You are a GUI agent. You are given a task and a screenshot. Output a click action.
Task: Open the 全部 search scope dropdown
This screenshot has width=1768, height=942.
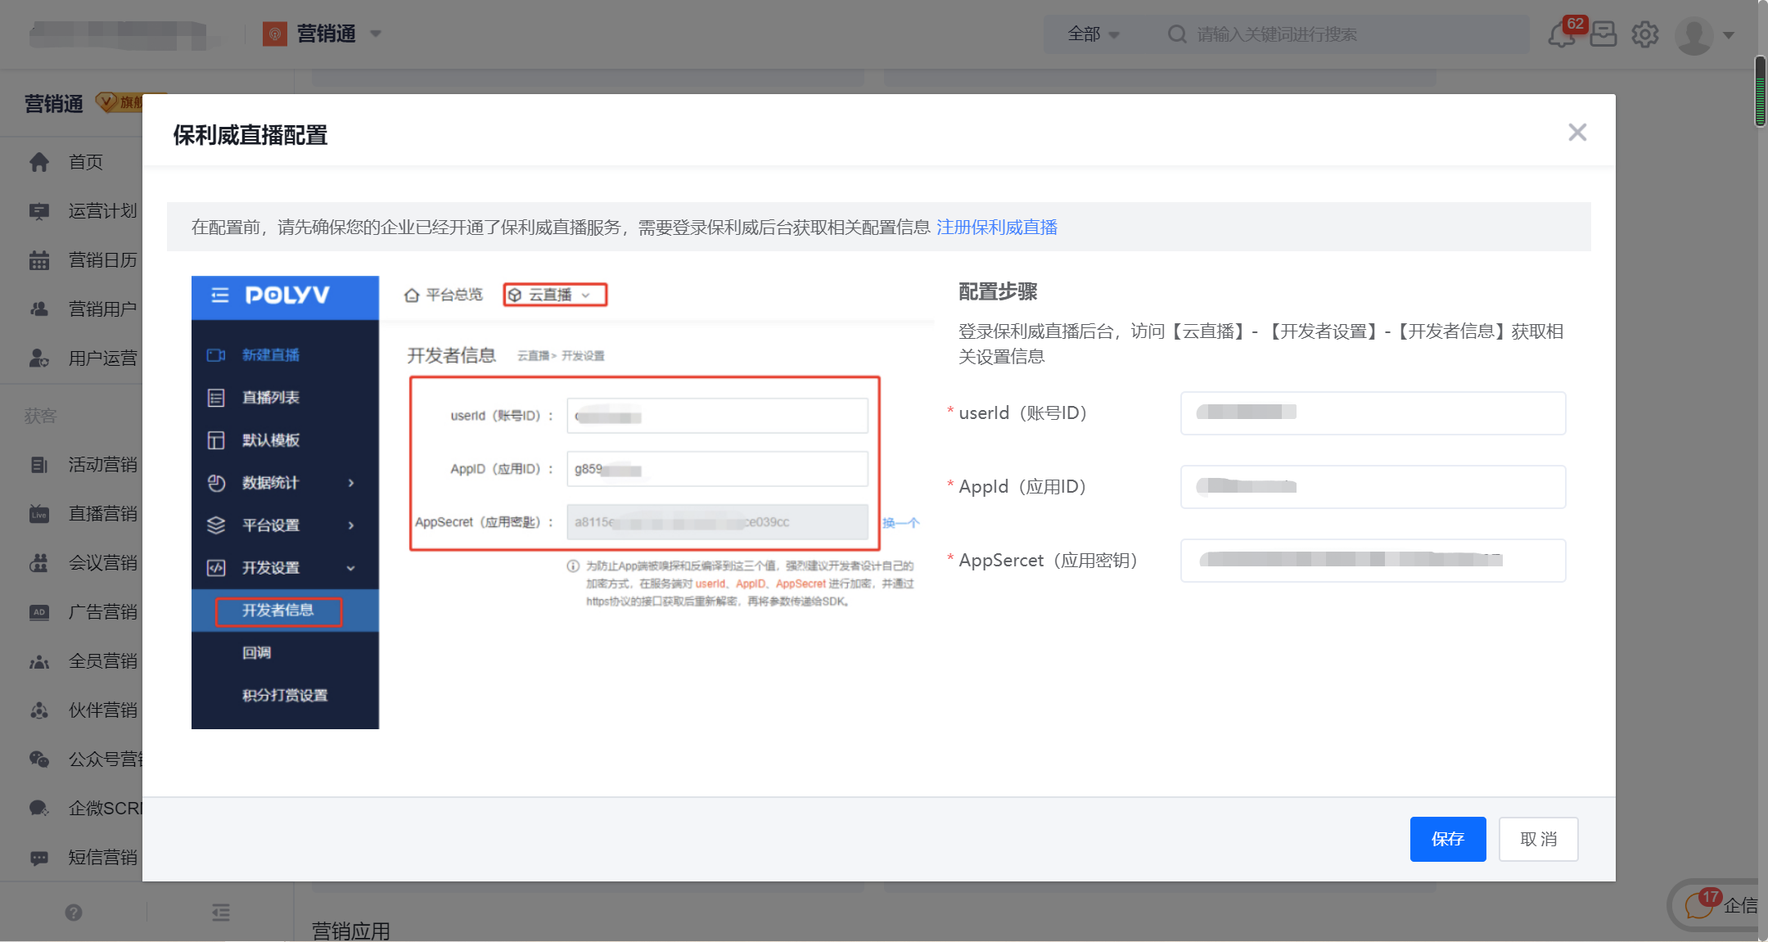click(1093, 34)
